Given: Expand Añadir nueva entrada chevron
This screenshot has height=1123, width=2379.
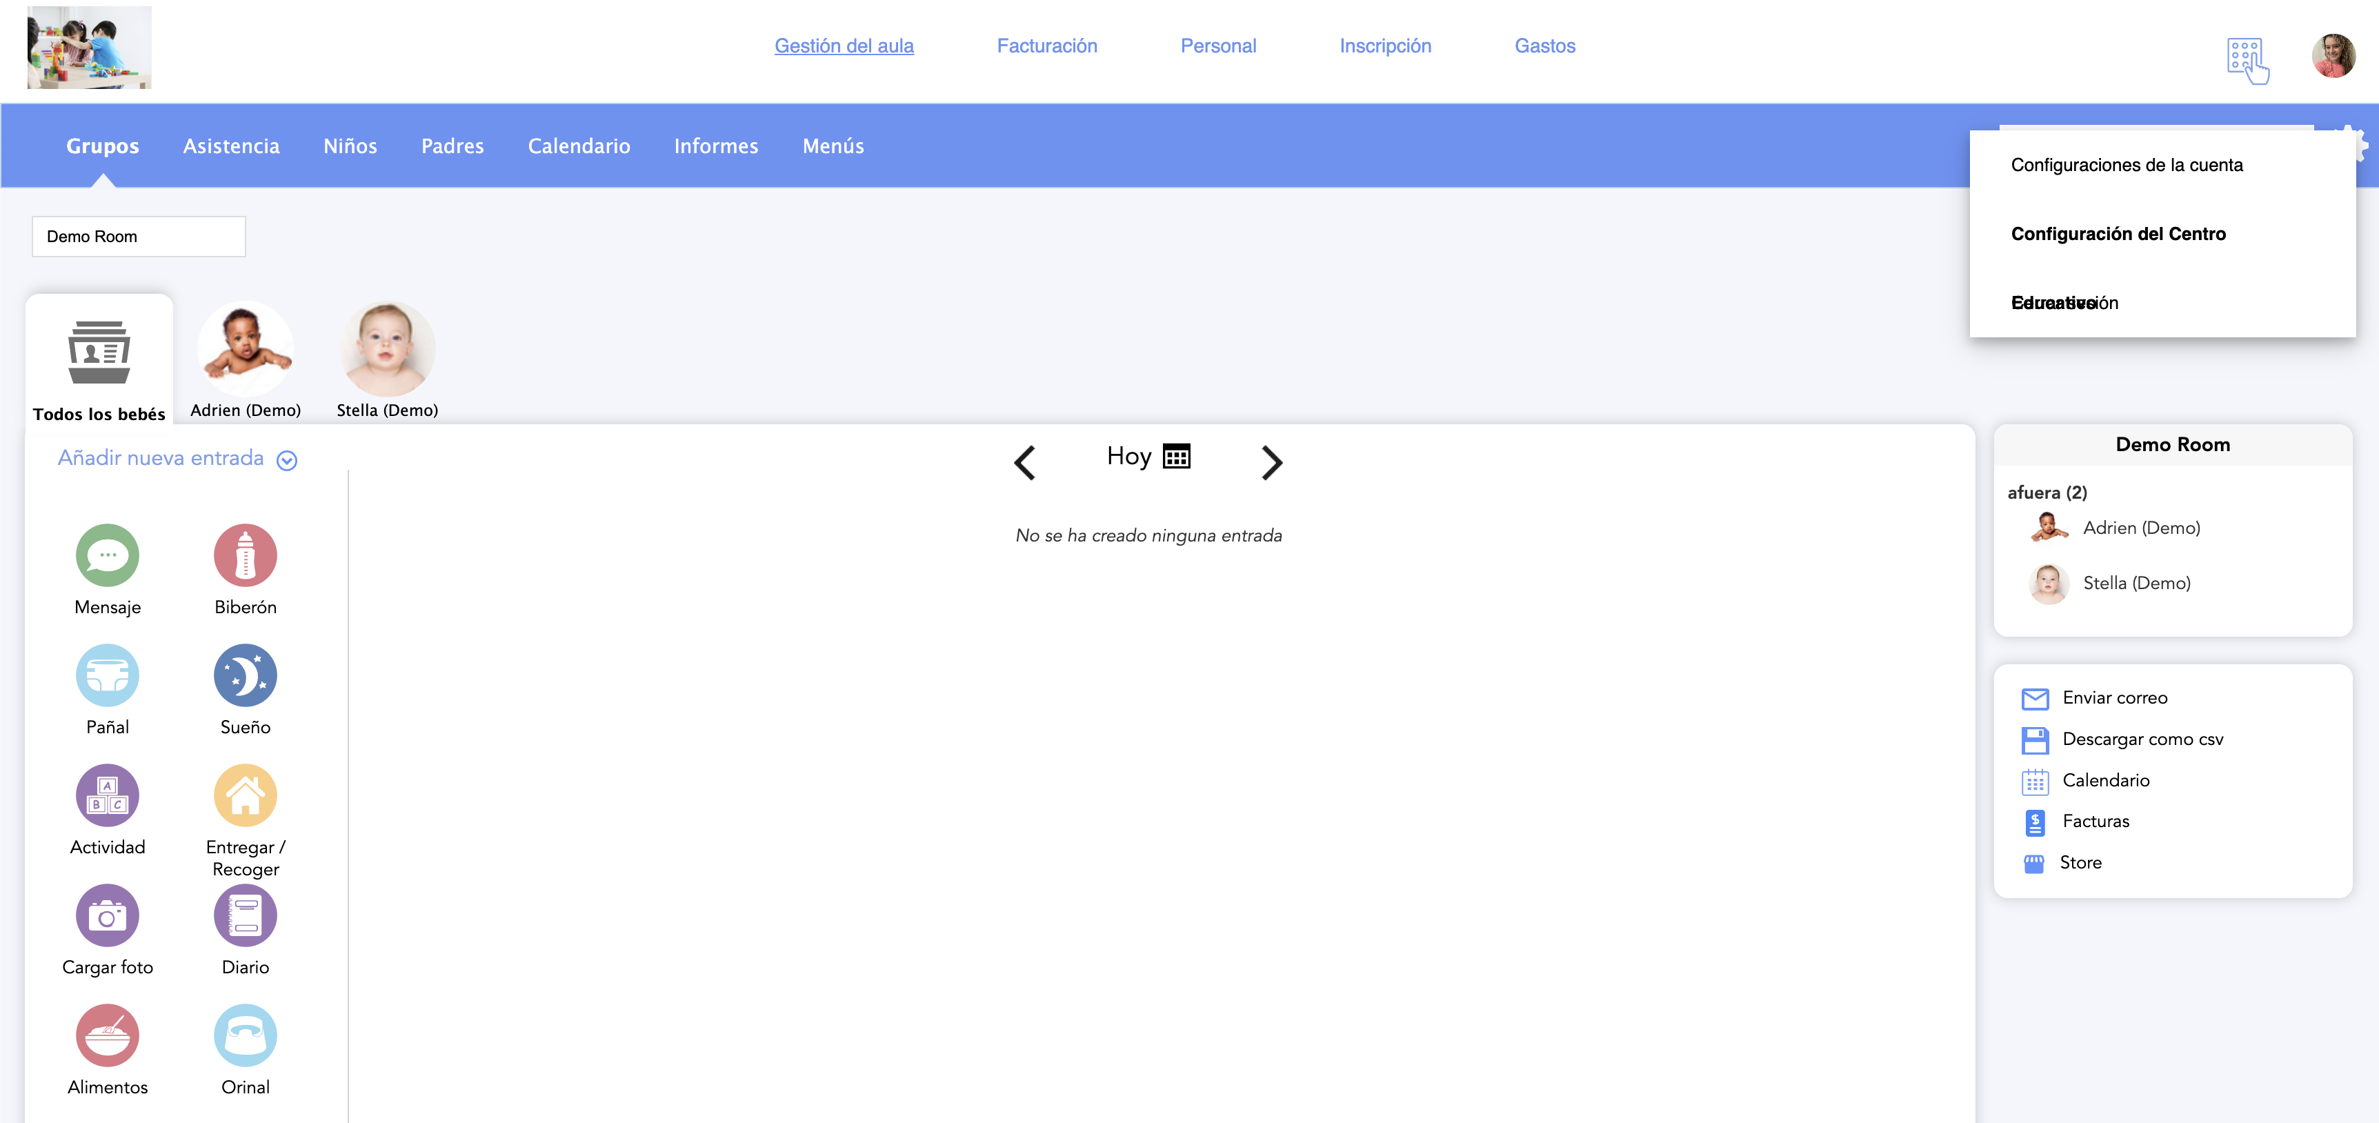Looking at the screenshot, I should click(x=287, y=460).
